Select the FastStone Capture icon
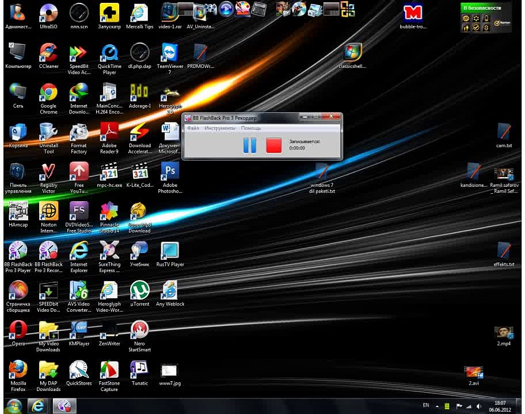Image resolution: width=525 pixels, height=414 pixels. coord(109,376)
